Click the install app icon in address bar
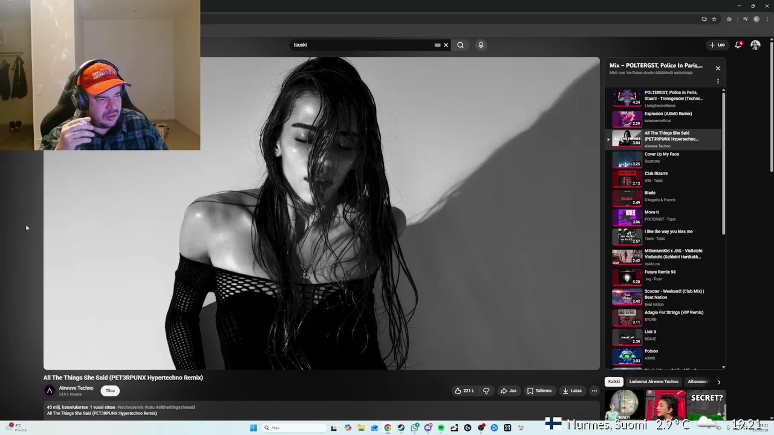This screenshot has height=435, width=774. click(x=704, y=19)
